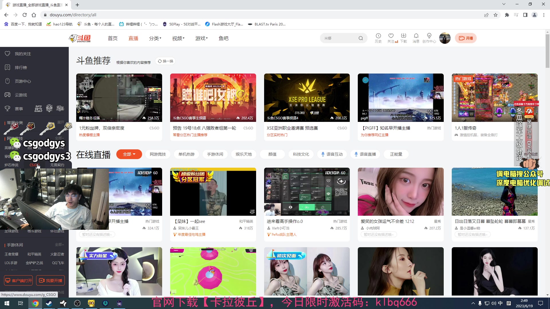Click 客户端打开 open in client
The width and height of the screenshot is (550, 309).
click(18, 280)
